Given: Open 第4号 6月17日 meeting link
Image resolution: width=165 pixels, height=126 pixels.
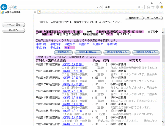Looking at the screenshot, I should (73, 104).
